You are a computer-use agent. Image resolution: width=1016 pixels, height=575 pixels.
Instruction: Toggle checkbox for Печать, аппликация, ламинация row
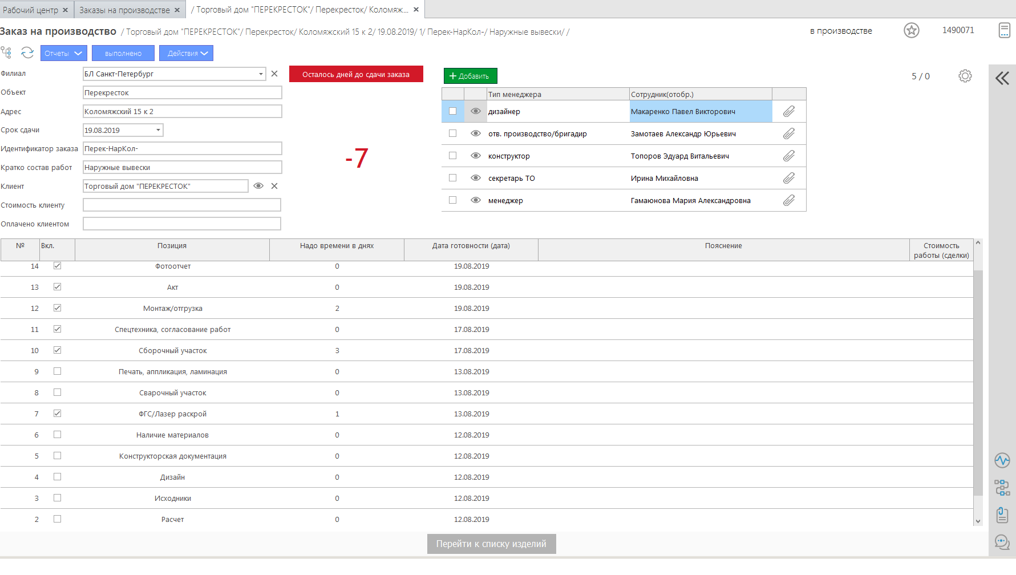click(x=57, y=371)
